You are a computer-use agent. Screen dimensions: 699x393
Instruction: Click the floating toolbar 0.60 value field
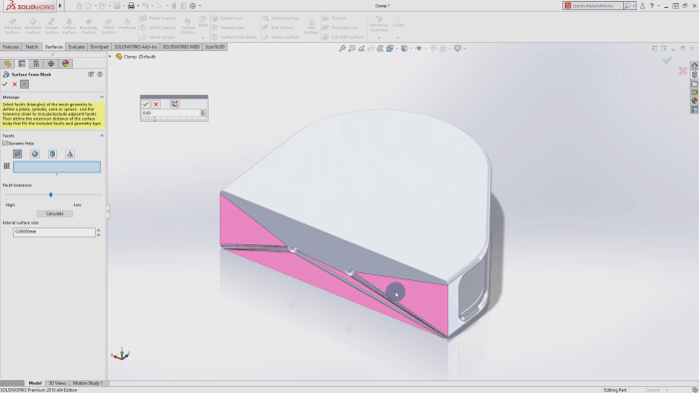[x=171, y=113]
